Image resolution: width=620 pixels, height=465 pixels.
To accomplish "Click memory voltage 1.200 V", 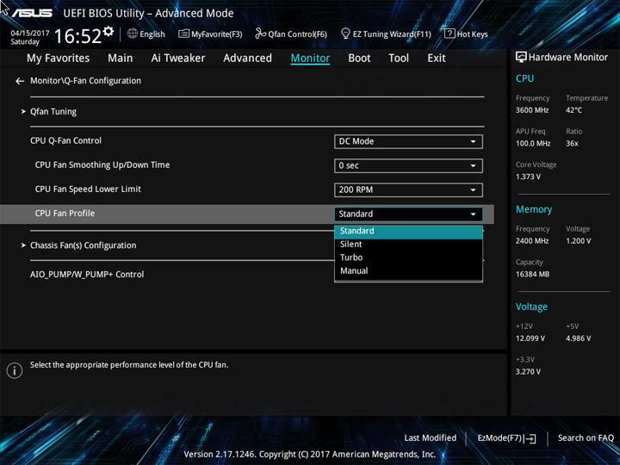I will 579,241.
